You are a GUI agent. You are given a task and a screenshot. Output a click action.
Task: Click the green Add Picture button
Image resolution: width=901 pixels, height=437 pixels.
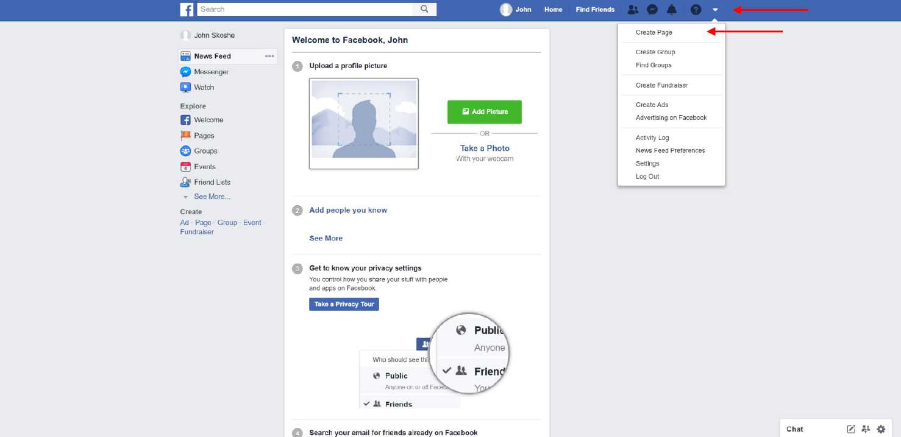485,112
